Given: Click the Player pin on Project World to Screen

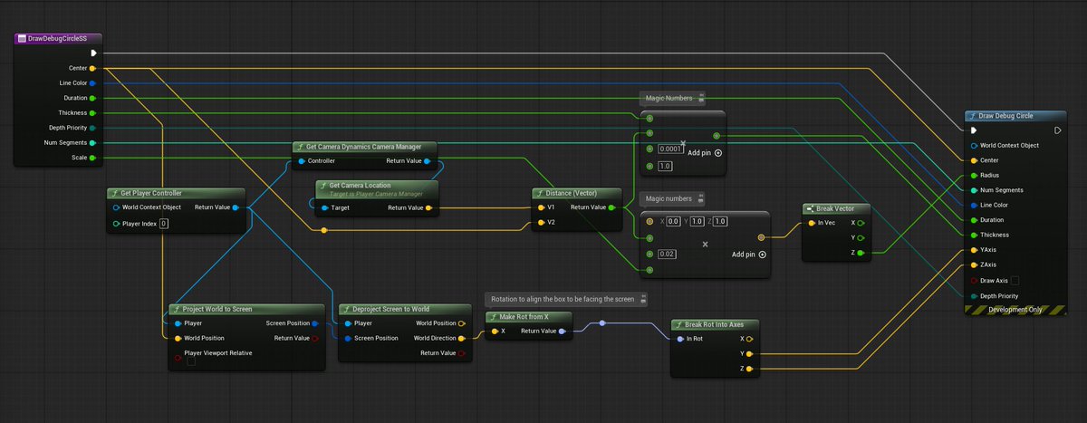Looking at the screenshot, I should point(177,323).
